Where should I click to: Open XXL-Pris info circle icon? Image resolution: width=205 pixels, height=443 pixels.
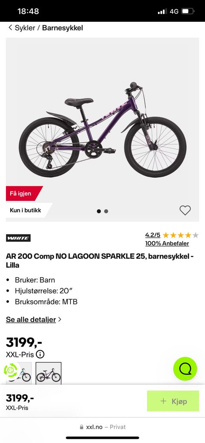click(x=40, y=354)
